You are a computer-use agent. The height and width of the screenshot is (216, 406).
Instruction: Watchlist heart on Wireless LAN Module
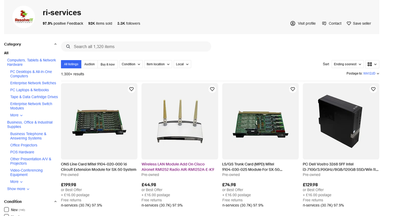212,89
